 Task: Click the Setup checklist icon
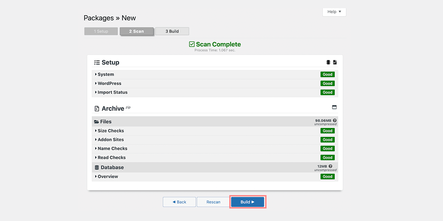97,62
